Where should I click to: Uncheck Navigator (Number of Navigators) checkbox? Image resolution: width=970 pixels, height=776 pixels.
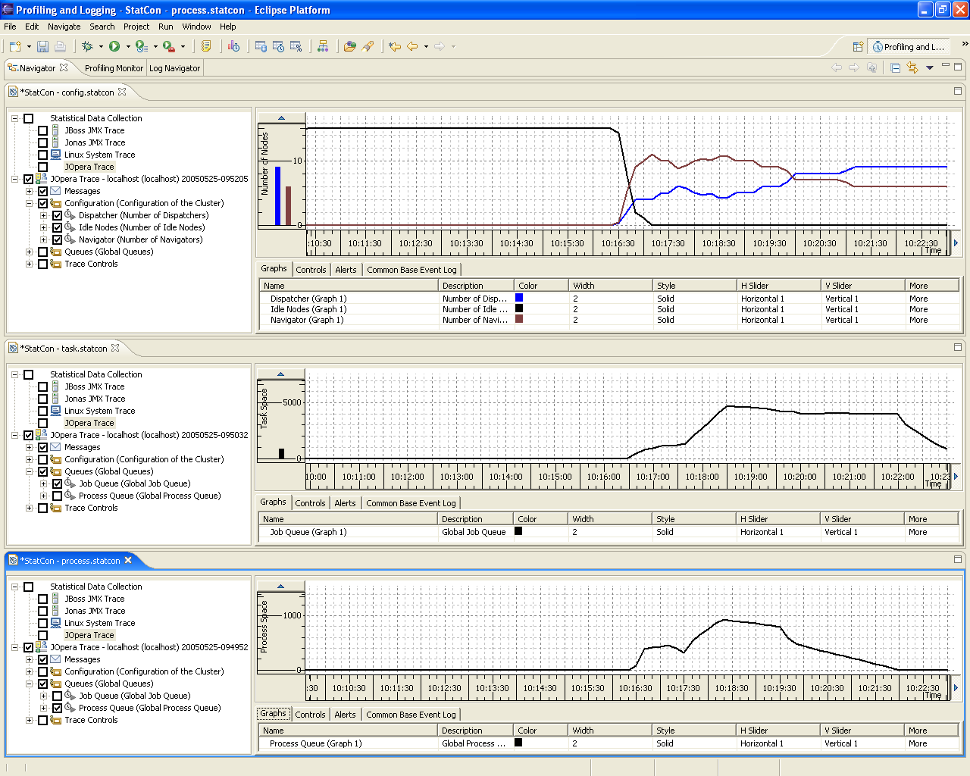click(57, 239)
